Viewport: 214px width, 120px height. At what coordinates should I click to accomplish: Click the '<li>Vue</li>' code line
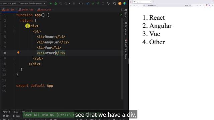[49, 48]
